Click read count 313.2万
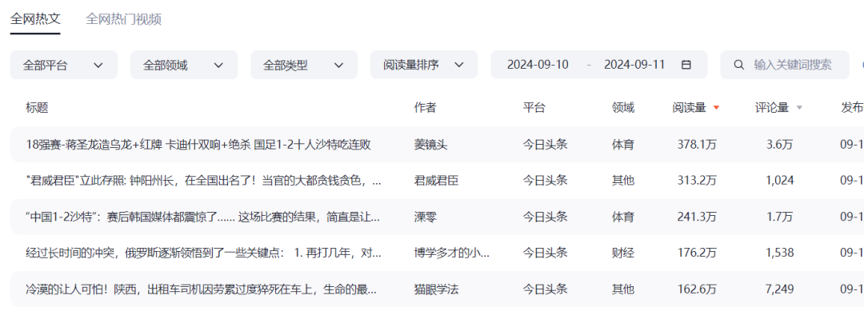 pos(697,180)
